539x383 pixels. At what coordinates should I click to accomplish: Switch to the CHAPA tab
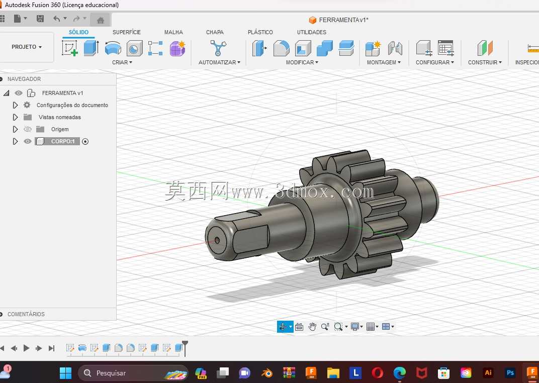click(x=215, y=32)
